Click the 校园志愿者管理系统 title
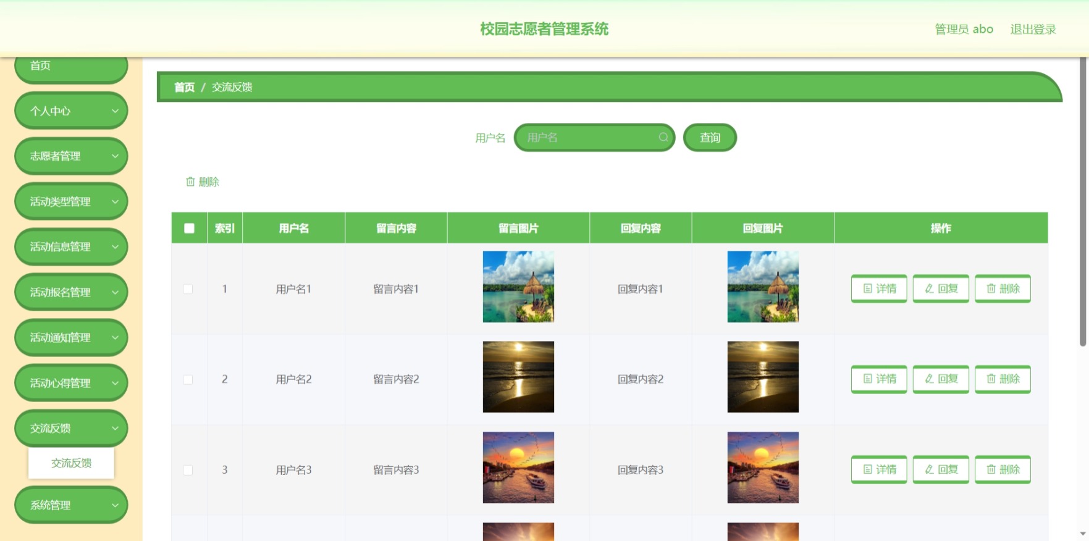Viewport: 1089px width, 541px height. click(544, 29)
